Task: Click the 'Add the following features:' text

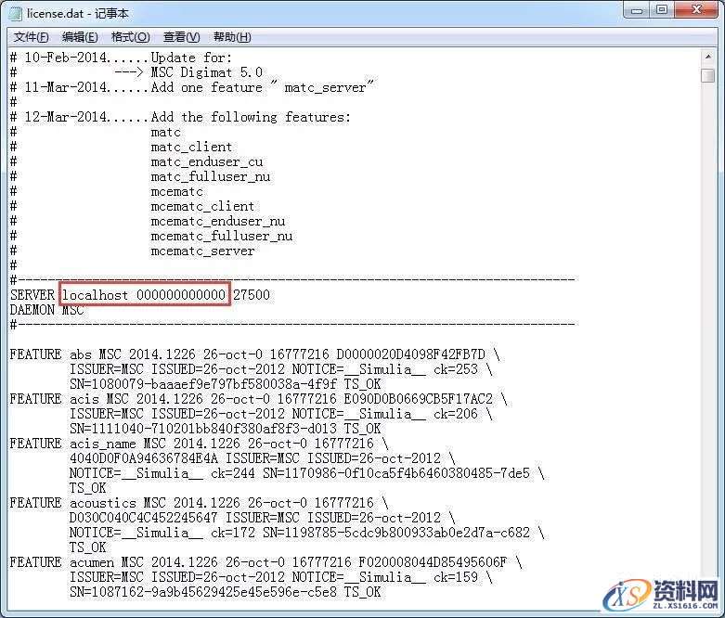Action: coord(251,117)
